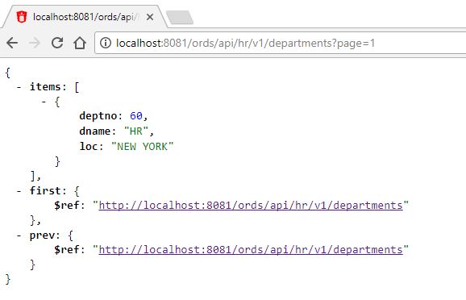Open the first $ref departments link
The height and width of the screenshot is (300, 466).
pyautogui.click(x=251, y=206)
